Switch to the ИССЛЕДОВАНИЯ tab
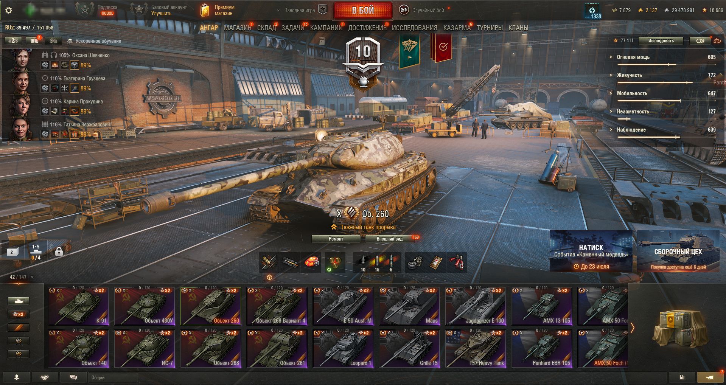 (x=414, y=28)
